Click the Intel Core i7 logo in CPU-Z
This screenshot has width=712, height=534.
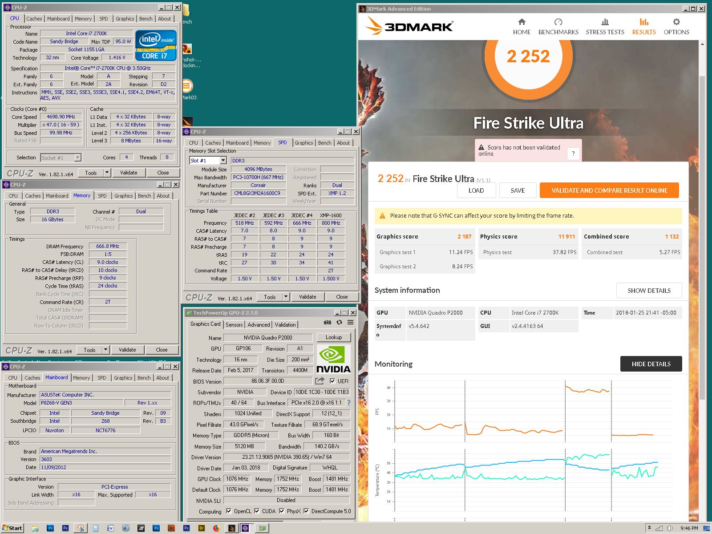tap(156, 45)
